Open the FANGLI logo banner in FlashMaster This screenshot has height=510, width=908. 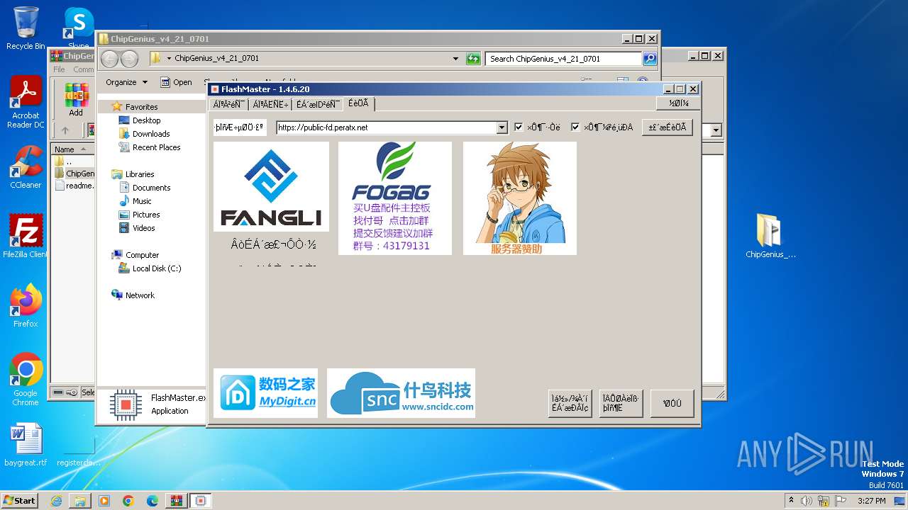tap(271, 186)
